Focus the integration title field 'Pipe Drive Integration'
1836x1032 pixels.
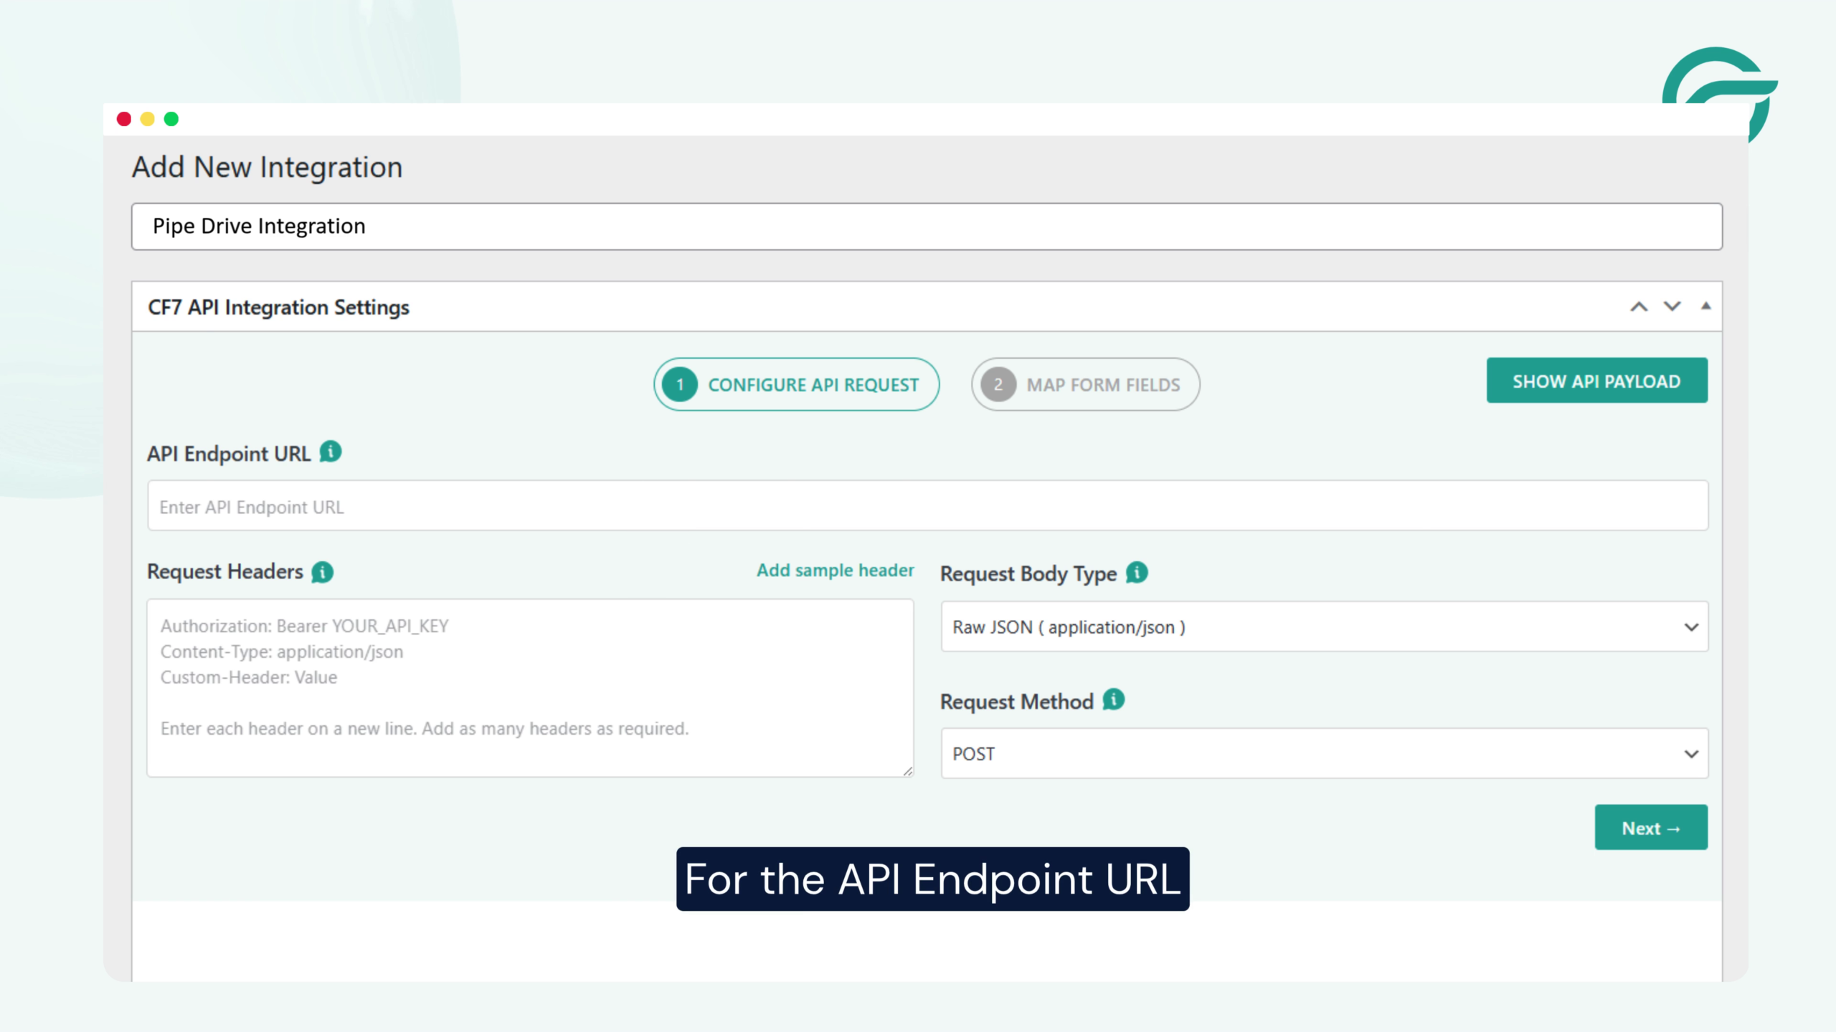[x=927, y=226]
